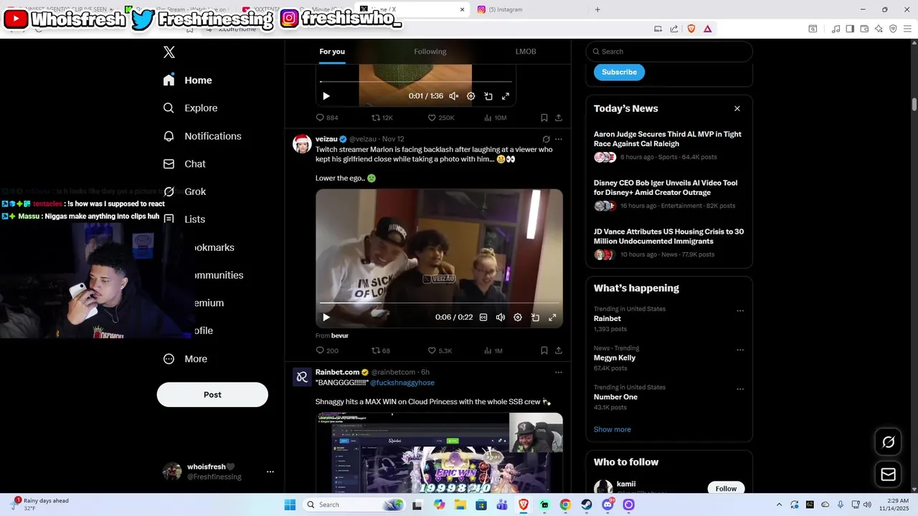Image resolution: width=918 pixels, height=516 pixels.
Task: Seek along the veizau video progress bar
Action: [x=439, y=303]
